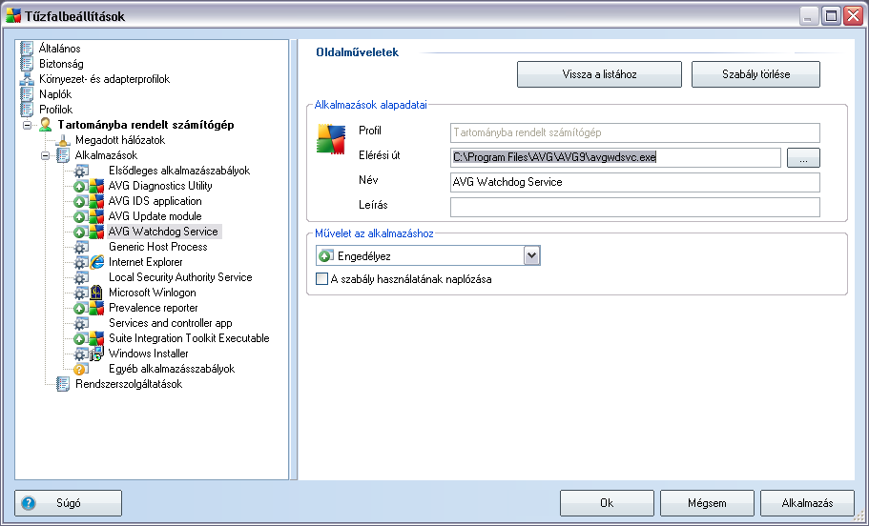
Task: Select AVG Diagnostics Utility rule
Action: [160, 186]
